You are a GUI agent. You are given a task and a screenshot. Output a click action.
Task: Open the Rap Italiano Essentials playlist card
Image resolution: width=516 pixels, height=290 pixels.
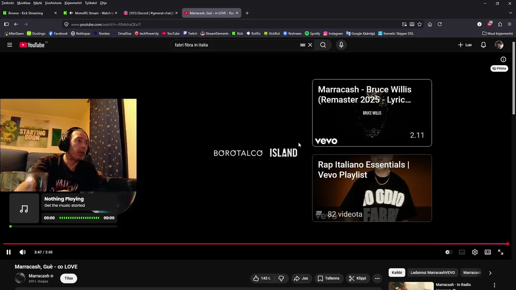372,188
